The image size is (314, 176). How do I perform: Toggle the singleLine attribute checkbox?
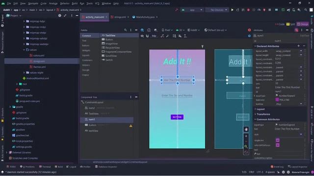[278, 140]
